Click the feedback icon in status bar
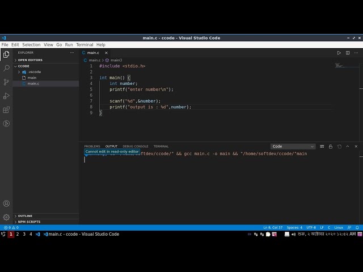This screenshot has height=272, width=363. 349,228
